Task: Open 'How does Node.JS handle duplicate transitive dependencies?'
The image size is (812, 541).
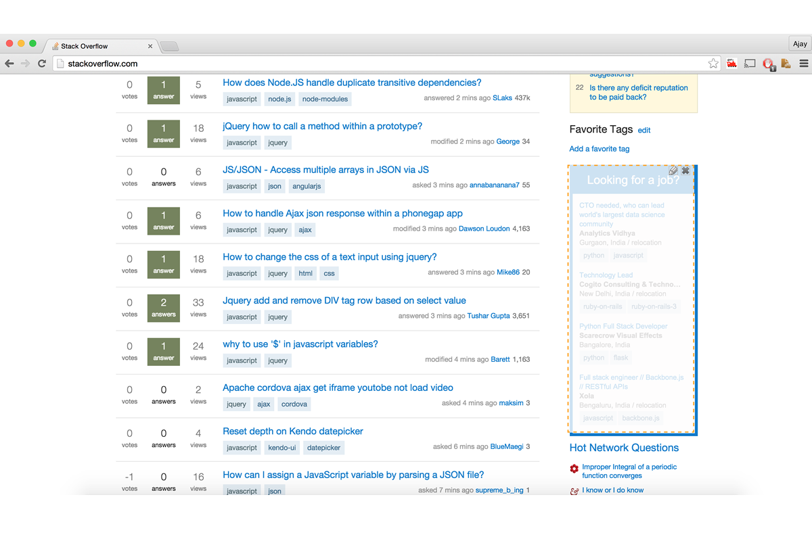Action: click(352, 83)
